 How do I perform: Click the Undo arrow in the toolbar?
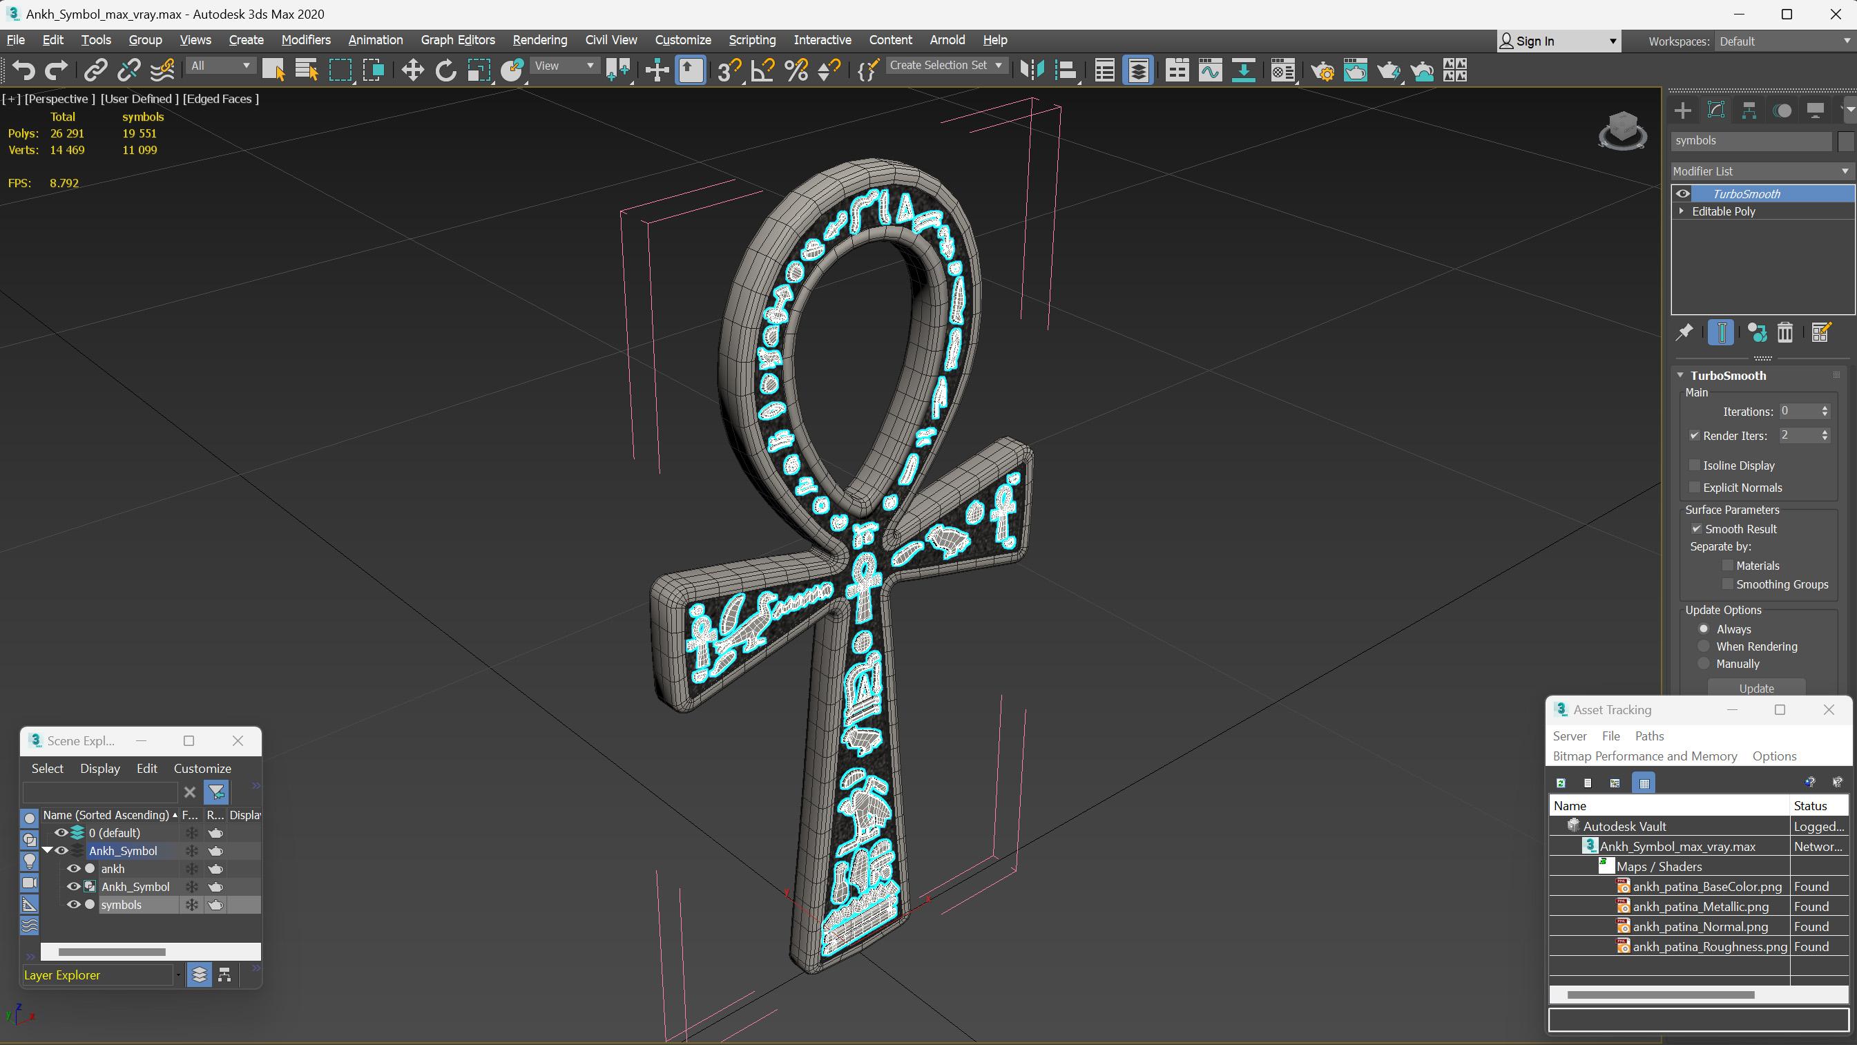pyautogui.click(x=23, y=70)
